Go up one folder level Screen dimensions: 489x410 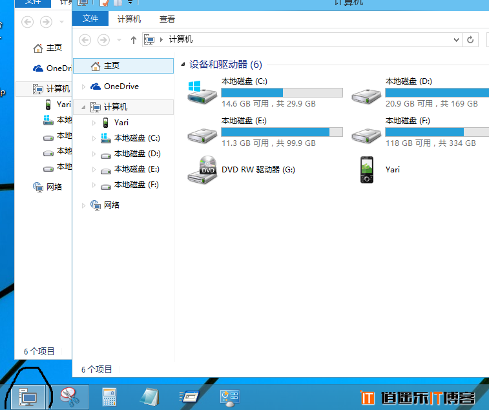(134, 40)
